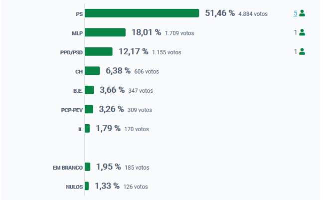Select the MLP green result bar
This screenshot has width=329, height=200.
(x=105, y=32)
